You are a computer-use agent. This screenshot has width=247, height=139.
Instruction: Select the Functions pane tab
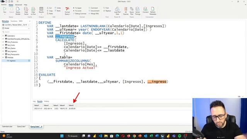tap(14, 21)
